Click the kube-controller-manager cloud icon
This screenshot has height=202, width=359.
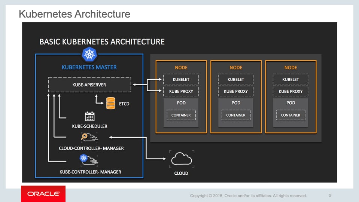click(x=89, y=160)
